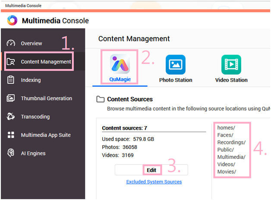Select the Multimedia/ source folder
The image size is (271, 200).
point(231,157)
